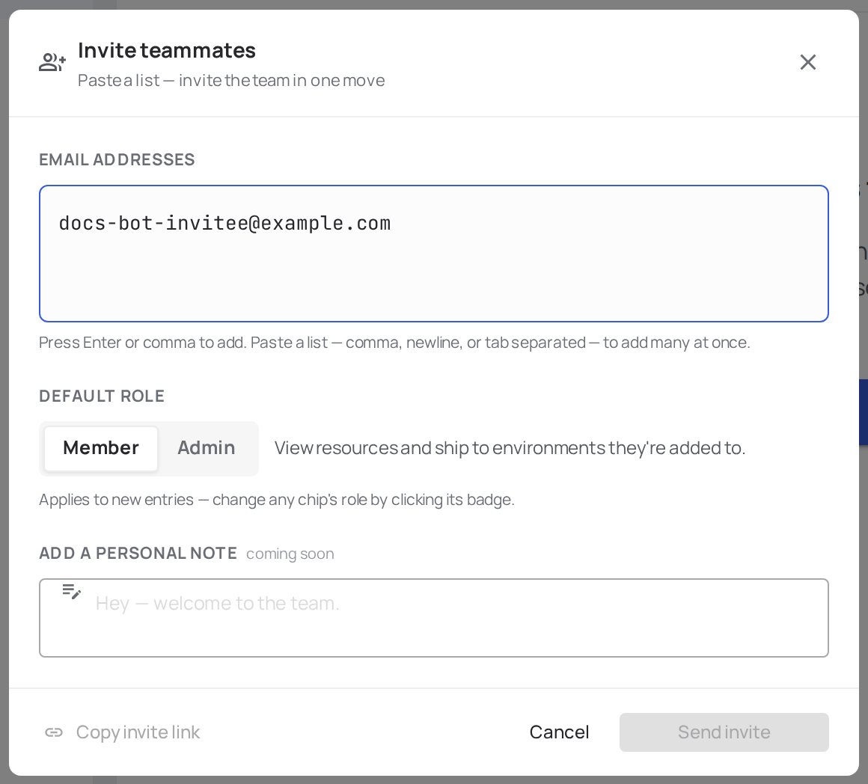Screen dimensions: 868x784
Task: Select the Admin default role
Action: click(206, 448)
